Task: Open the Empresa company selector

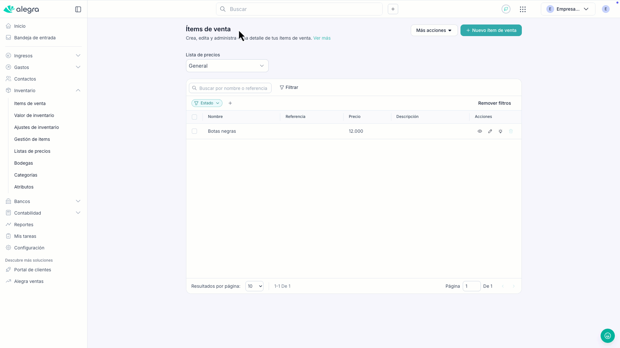Action: (x=568, y=9)
